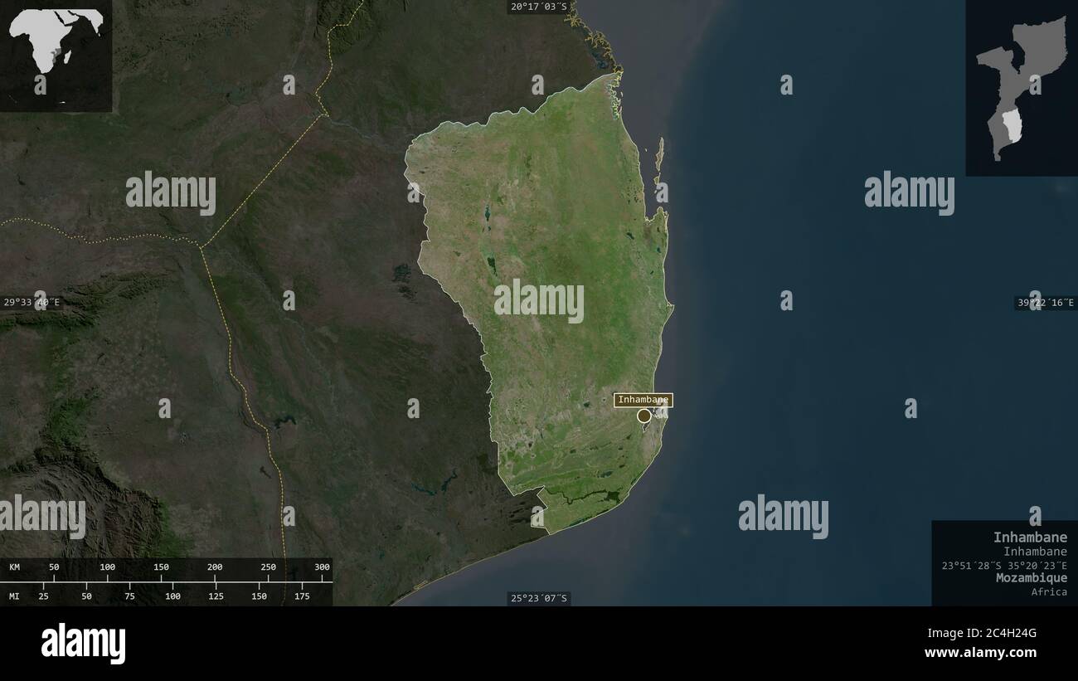This screenshot has height=681, width=1078.
Task: Click the alamy logo in the bottom bar
Action: click(83, 644)
